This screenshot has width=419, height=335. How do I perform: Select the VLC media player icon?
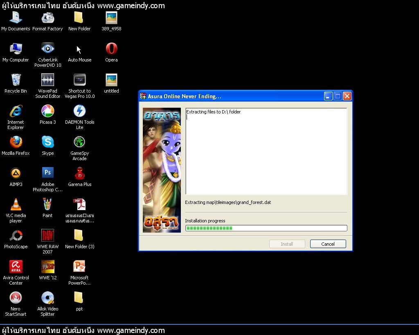(16, 204)
